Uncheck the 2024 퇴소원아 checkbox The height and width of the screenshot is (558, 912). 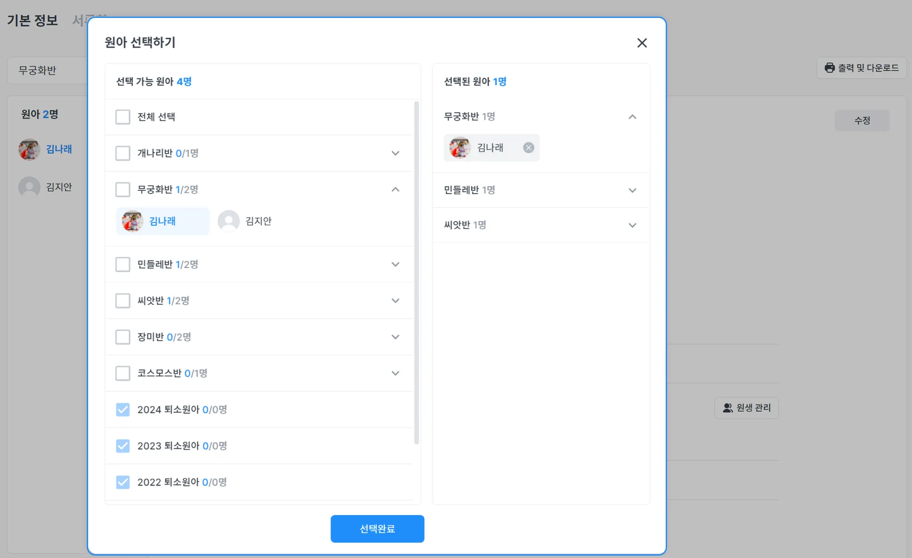click(123, 410)
